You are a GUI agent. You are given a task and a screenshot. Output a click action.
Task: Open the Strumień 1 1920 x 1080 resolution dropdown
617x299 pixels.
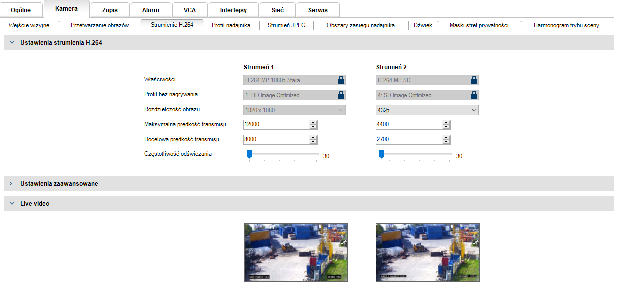[x=294, y=110]
